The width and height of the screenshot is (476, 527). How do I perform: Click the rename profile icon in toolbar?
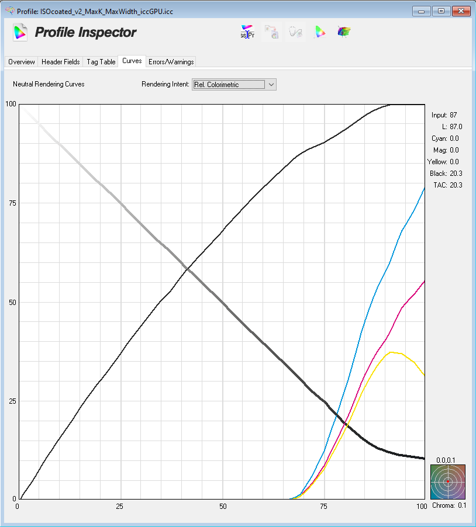click(x=247, y=32)
